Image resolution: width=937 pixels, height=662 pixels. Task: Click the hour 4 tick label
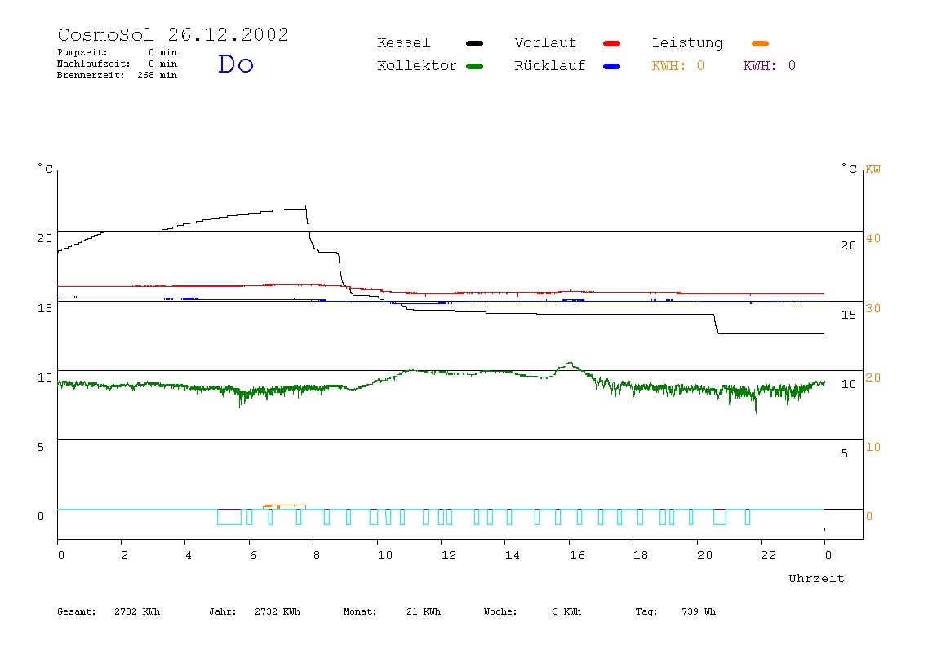pyautogui.click(x=189, y=556)
